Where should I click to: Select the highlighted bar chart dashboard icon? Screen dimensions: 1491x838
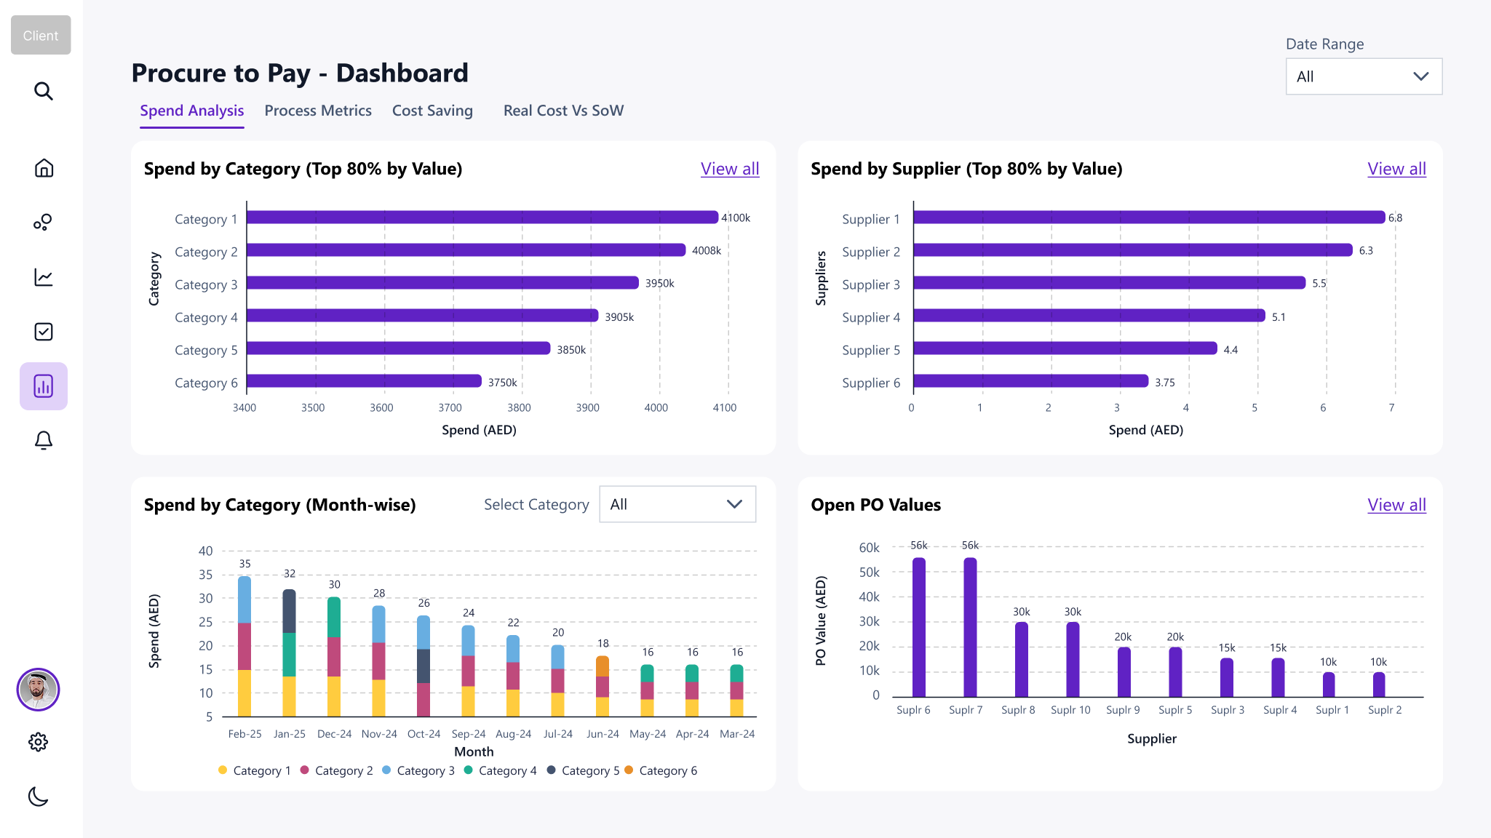[x=44, y=386]
